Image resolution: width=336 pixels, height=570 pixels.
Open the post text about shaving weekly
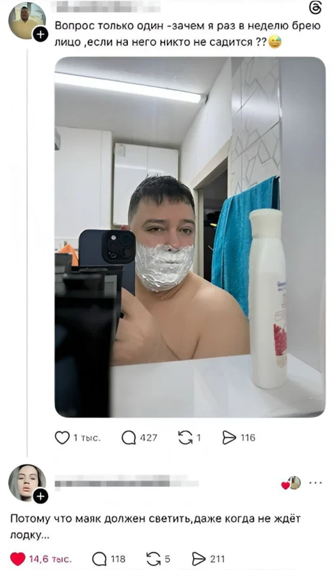click(187, 34)
